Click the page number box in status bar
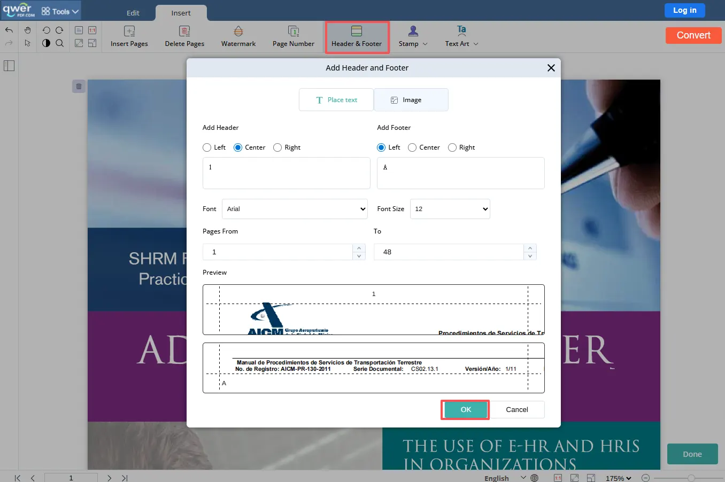Screen dimensions: 725x482 click(71, 478)
